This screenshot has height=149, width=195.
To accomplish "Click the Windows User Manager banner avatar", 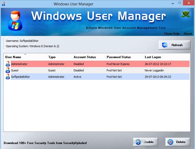I will click(15, 20).
